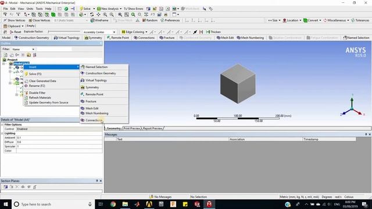Click Construction Geometry in context toolbar
This screenshot has width=372, height=209.
click(x=31, y=38)
